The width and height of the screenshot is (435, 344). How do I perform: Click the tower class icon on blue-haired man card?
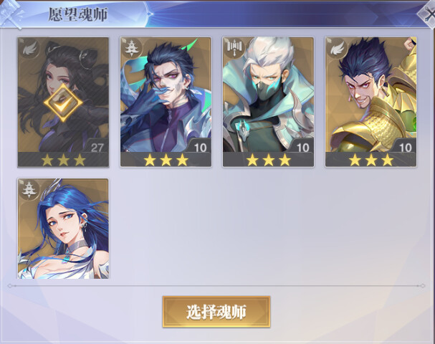pos(133,49)
